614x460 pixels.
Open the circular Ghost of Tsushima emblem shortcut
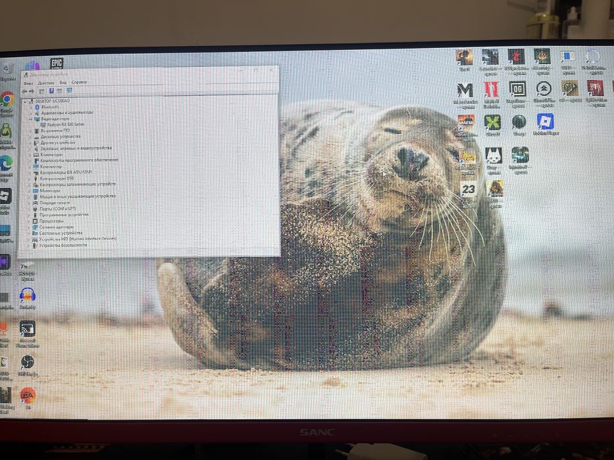tap(544, 89)
